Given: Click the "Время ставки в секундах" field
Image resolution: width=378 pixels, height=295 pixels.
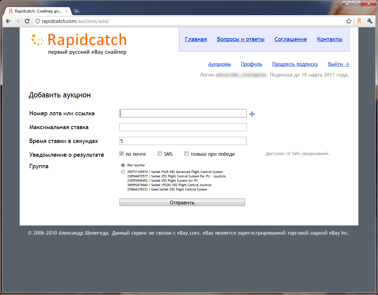Looking at the screenshot, I should click(x=183, y=141).
